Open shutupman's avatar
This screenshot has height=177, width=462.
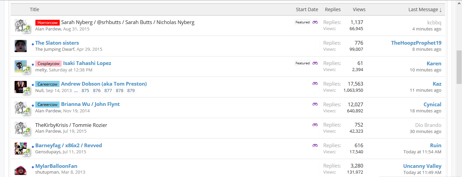pyautogui.click(x=21, y=170)
